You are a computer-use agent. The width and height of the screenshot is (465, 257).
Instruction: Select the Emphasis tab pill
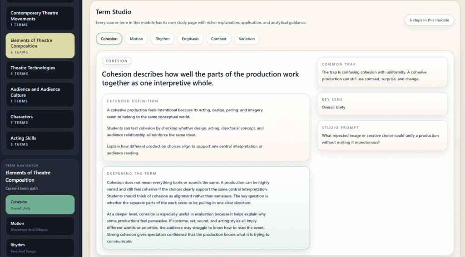pyautogui.click(x=190, y=39)
